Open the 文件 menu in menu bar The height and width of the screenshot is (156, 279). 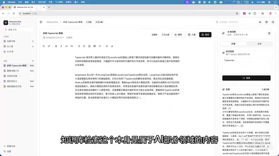tap(20, 2)
